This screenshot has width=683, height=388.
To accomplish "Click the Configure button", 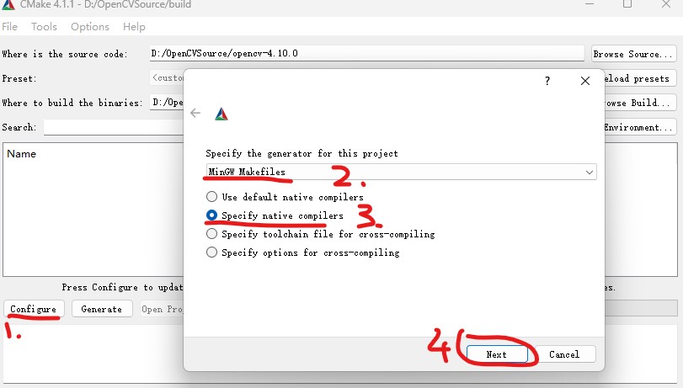I will [34, 309].
